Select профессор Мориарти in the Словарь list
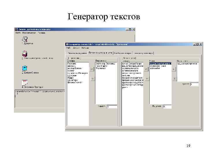Screen dimensions: 208x156 point(78,73)
